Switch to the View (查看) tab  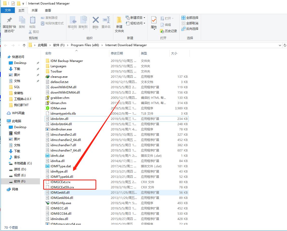(48, 10)
